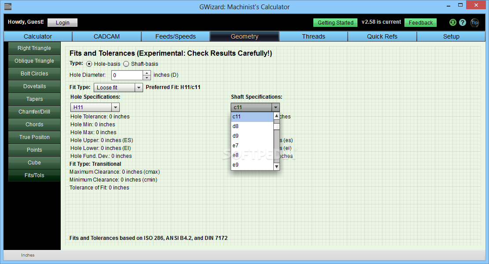Choose d8 from the shaft list

(x=252, y=126)
